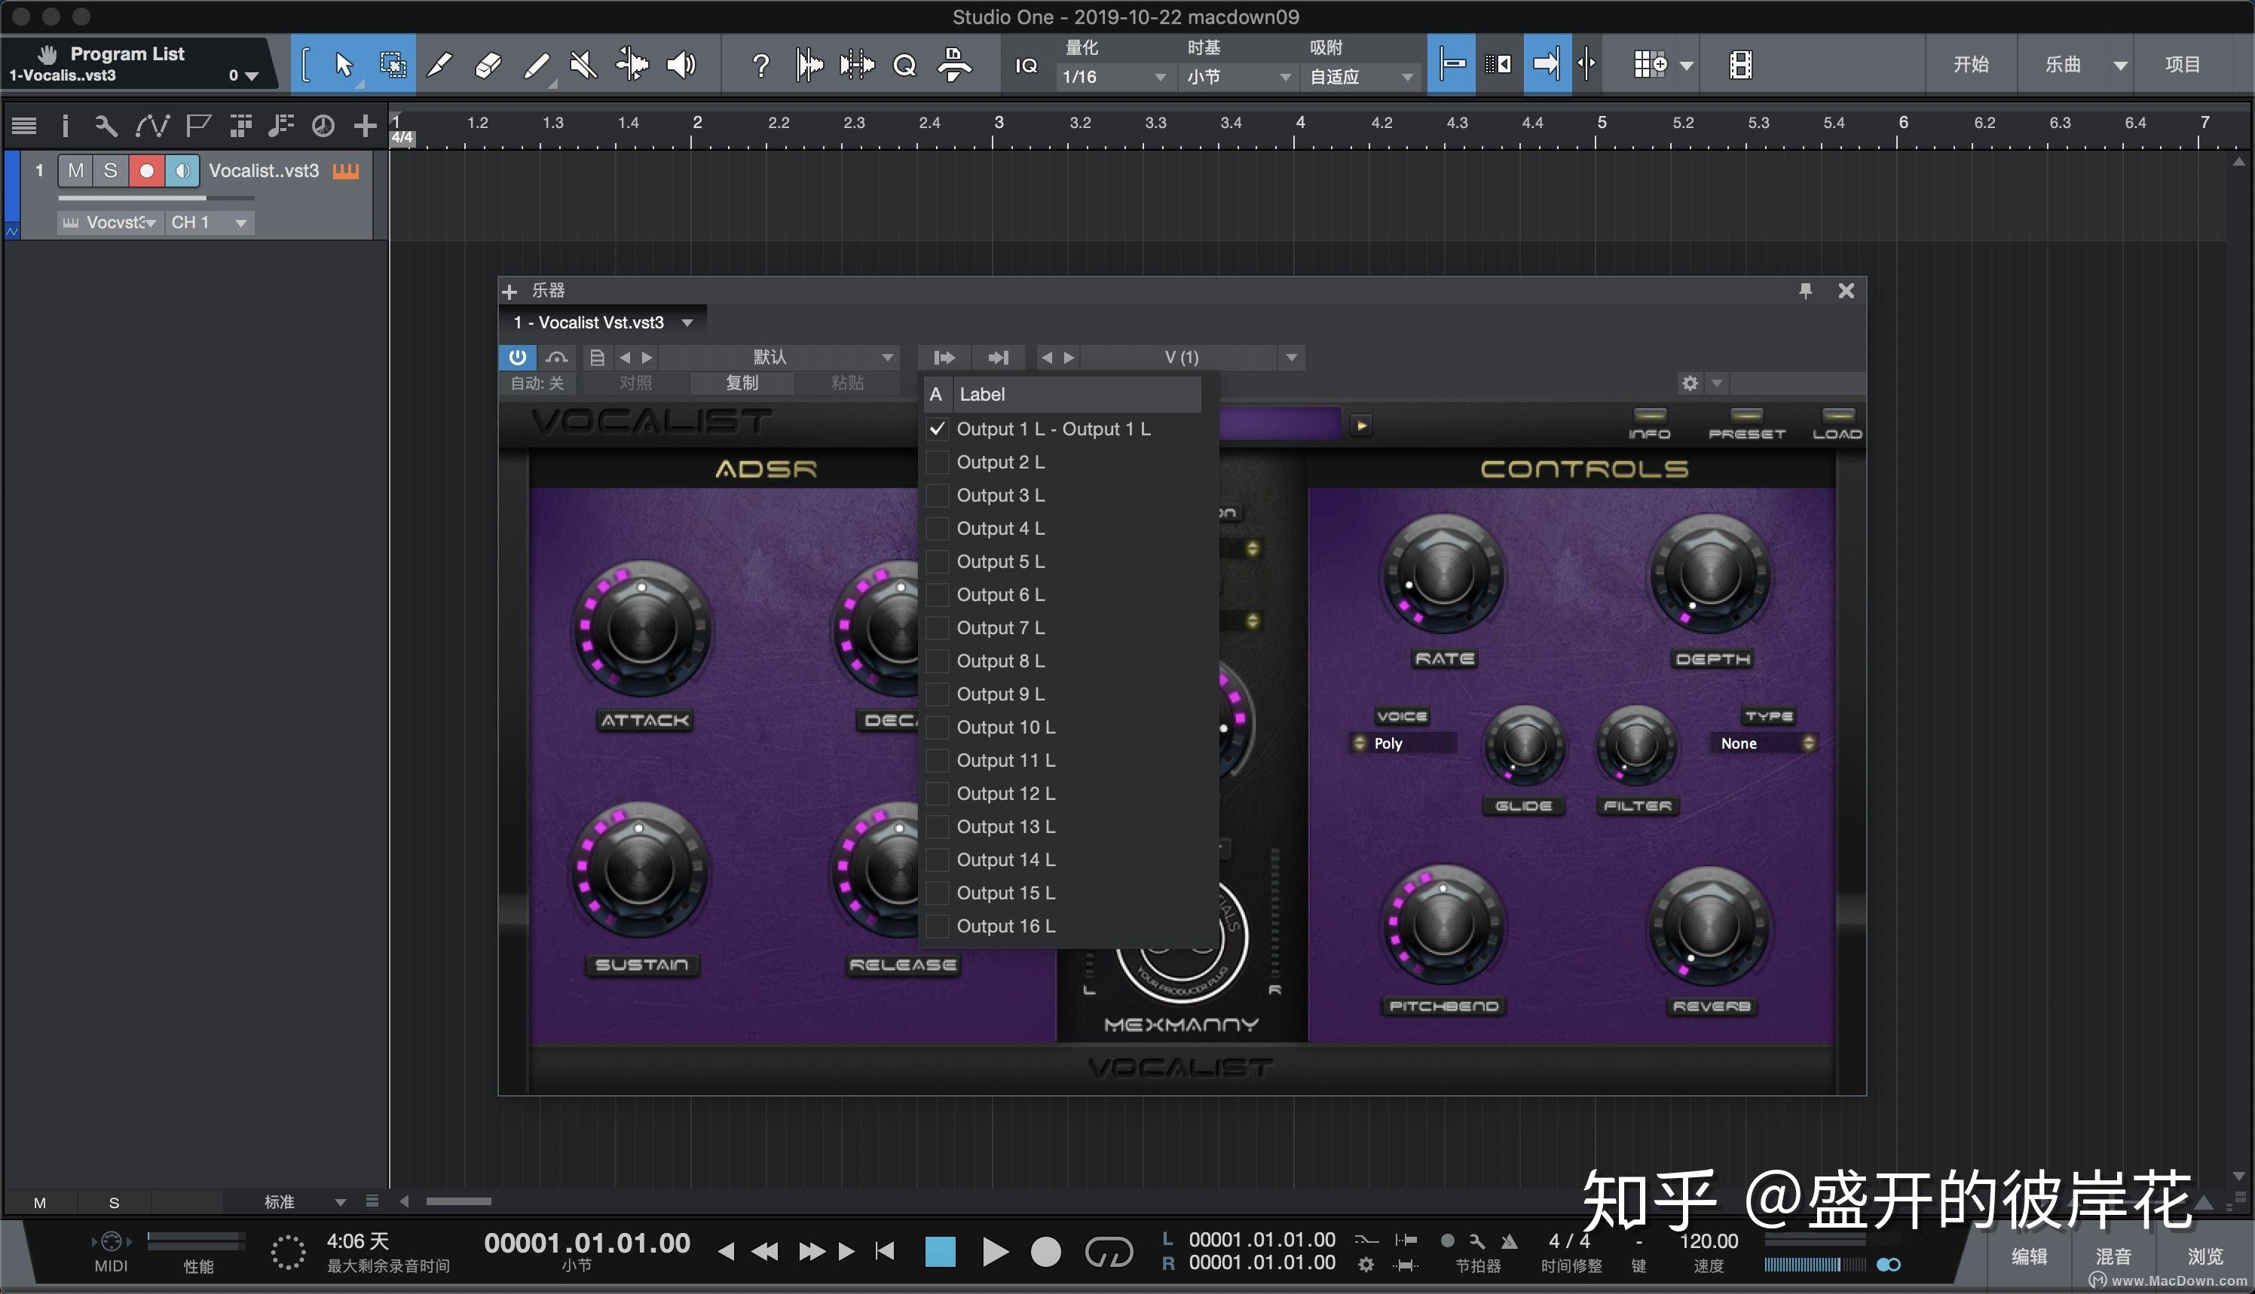Uncheck Output 1 L - Output 1 L

938,429
